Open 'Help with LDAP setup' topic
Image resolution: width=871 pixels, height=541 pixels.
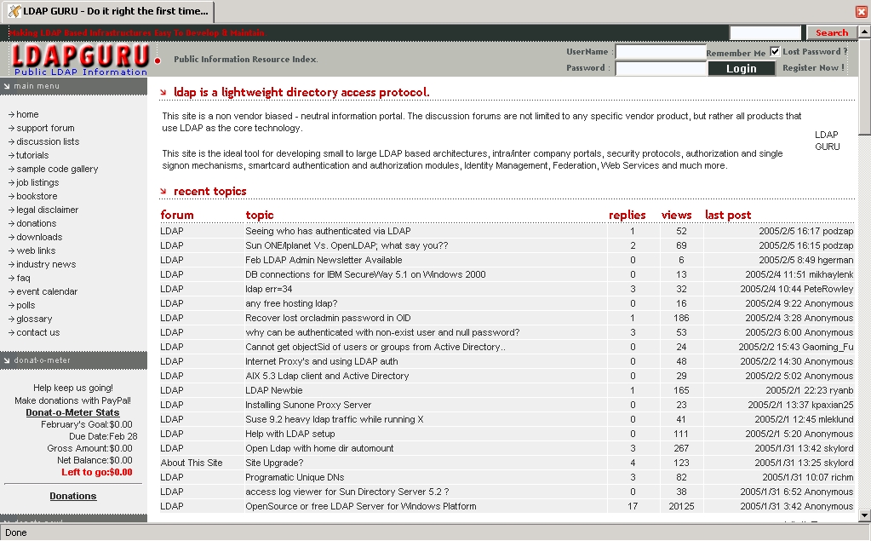[x=290, y=434]
